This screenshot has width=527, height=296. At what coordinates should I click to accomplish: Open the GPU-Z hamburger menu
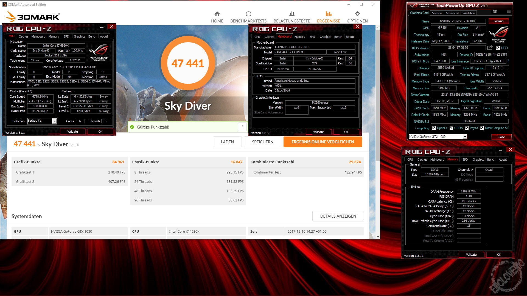coord(509,12)
